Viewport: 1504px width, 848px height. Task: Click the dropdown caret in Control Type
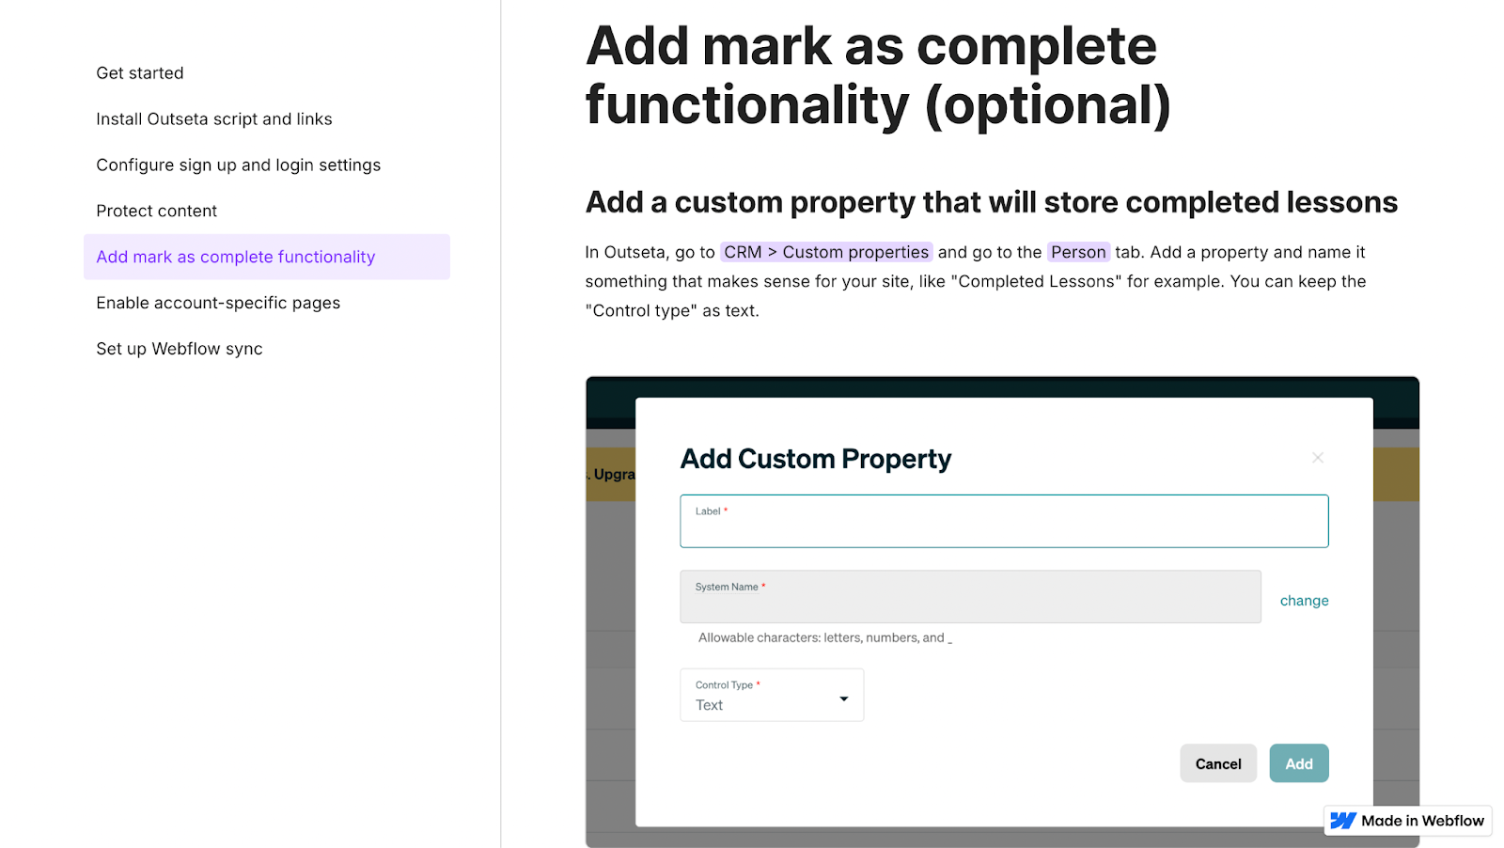pyautogui.click(x=844, y=699)
